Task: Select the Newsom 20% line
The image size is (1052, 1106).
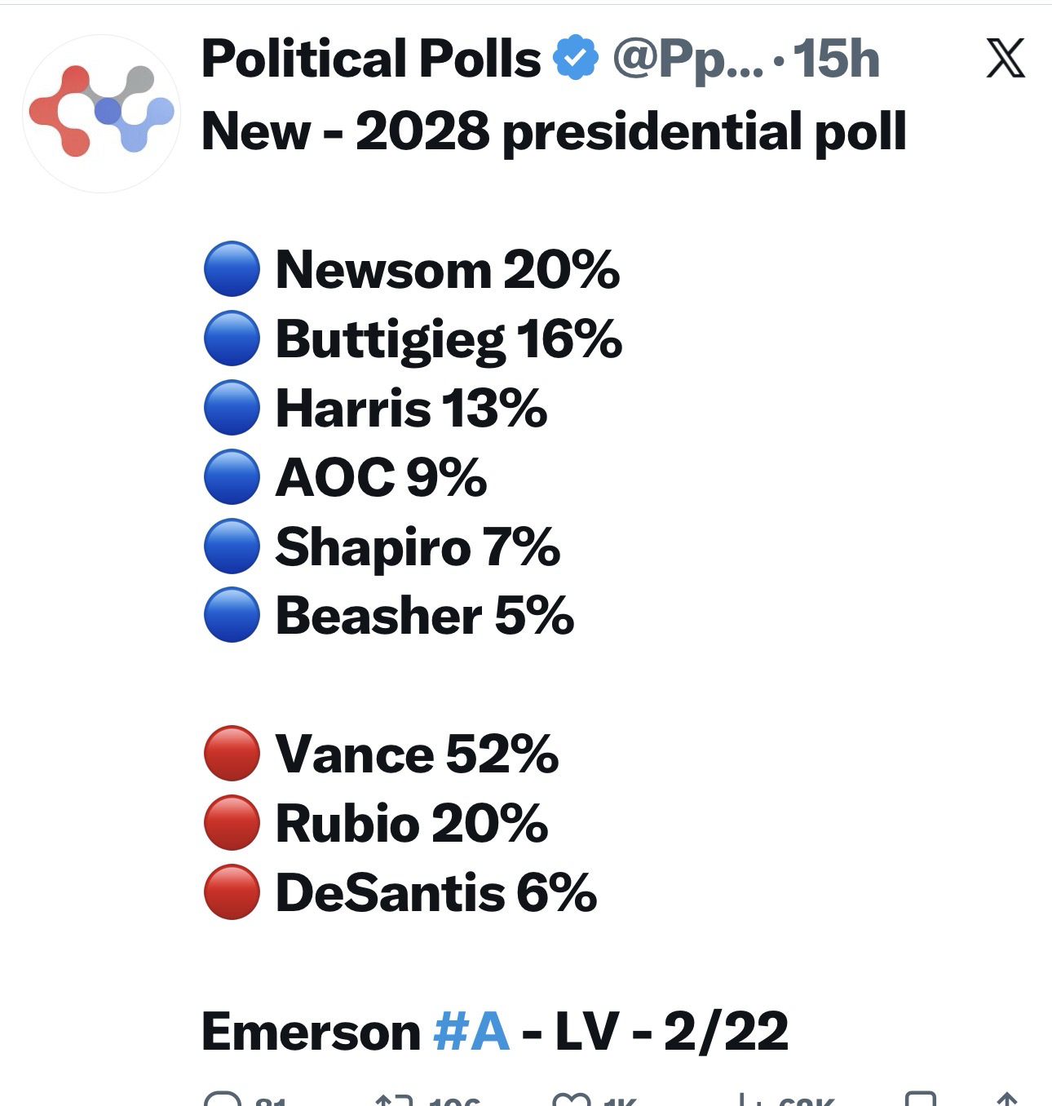Action: [447, 269]
